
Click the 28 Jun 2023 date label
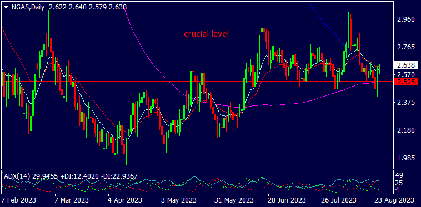click(287, 200)
